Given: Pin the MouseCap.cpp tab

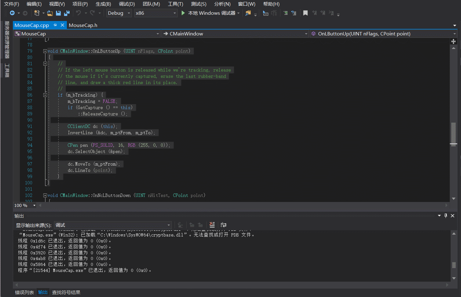Looking at the screenshot, I should click(x=55, y=25).
